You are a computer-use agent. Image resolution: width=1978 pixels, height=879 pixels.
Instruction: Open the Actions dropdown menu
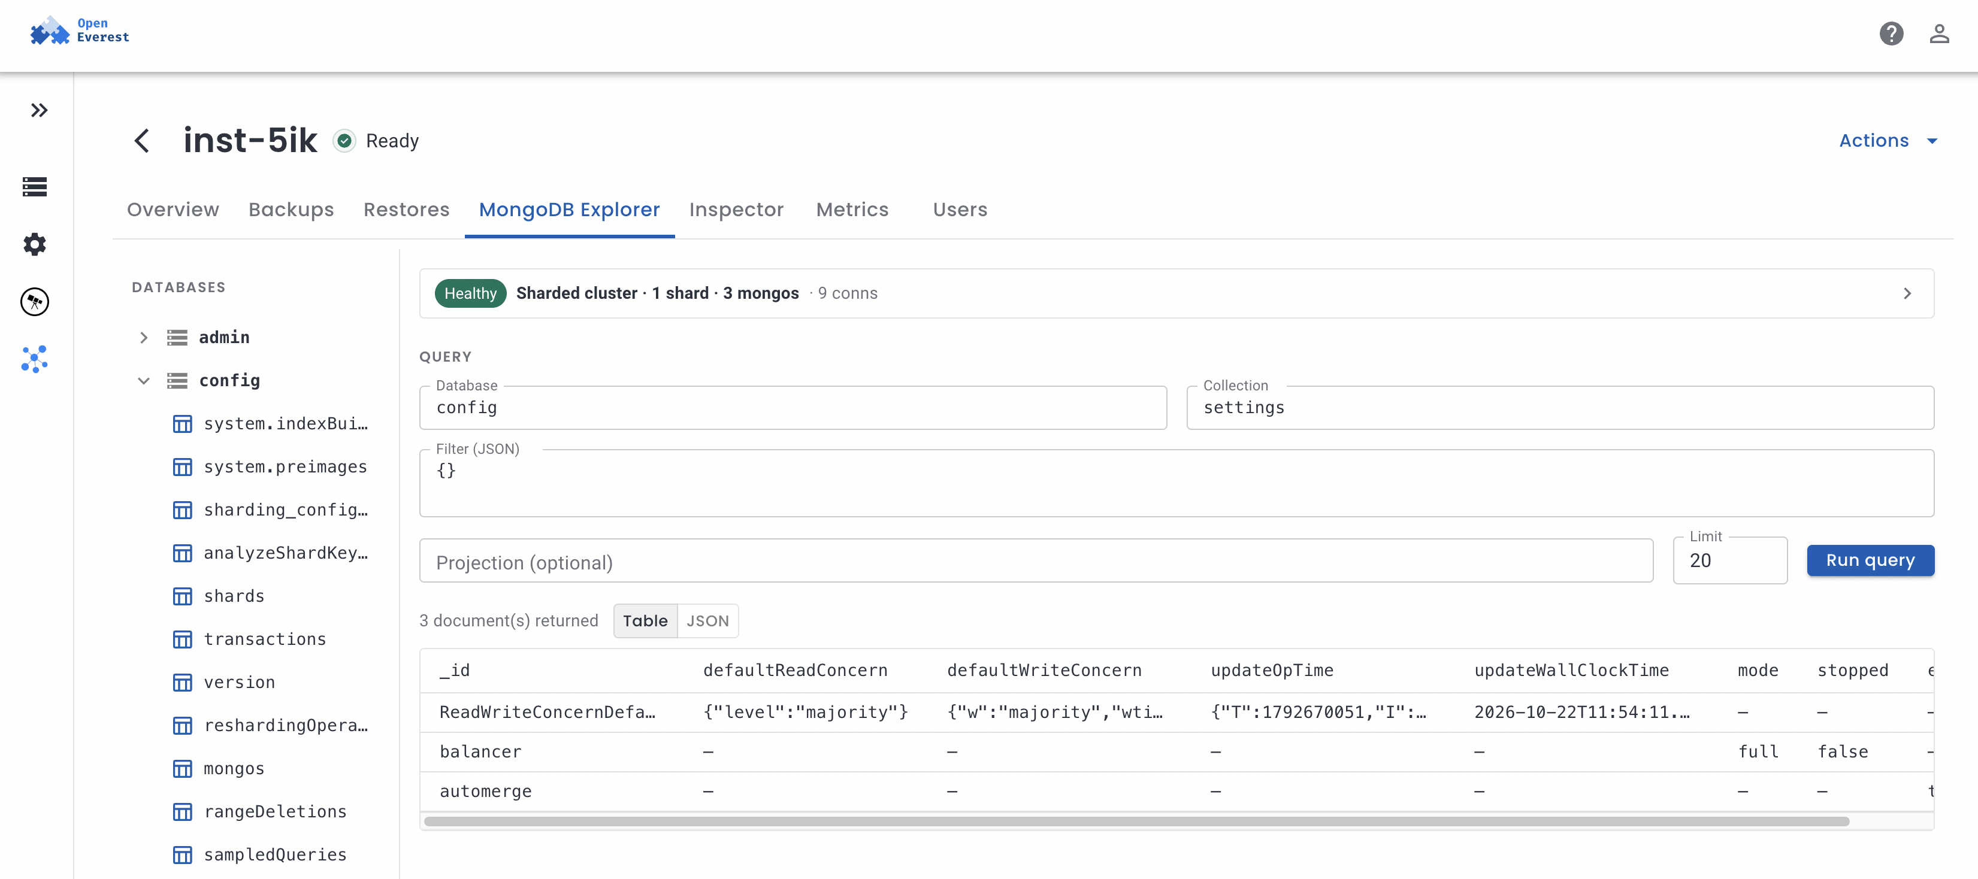point(1888,141)
